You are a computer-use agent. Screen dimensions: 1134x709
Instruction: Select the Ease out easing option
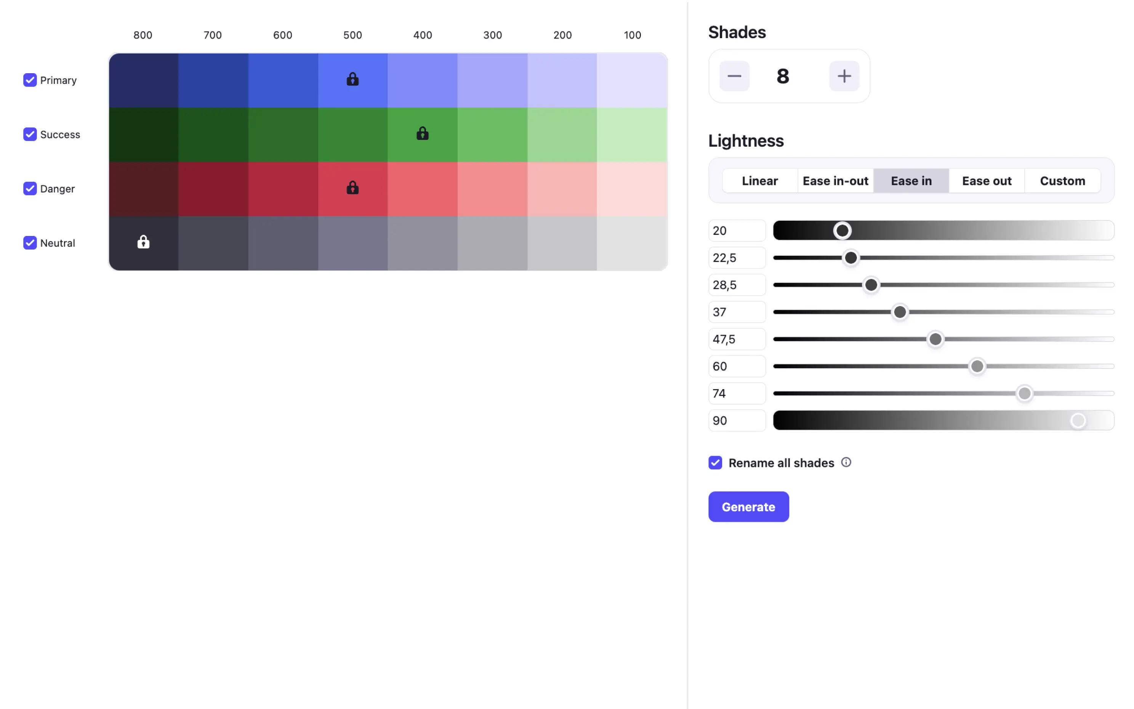click(987, 181)
